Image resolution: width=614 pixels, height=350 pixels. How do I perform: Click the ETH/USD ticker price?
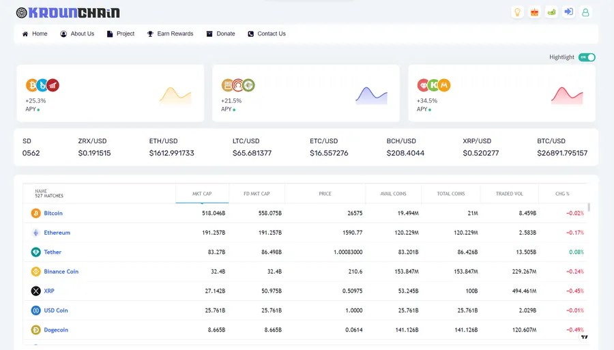coord(171,153)
